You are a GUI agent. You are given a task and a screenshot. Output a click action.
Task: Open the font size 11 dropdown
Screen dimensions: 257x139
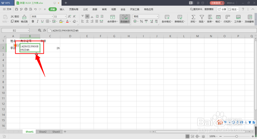[65, 16]
